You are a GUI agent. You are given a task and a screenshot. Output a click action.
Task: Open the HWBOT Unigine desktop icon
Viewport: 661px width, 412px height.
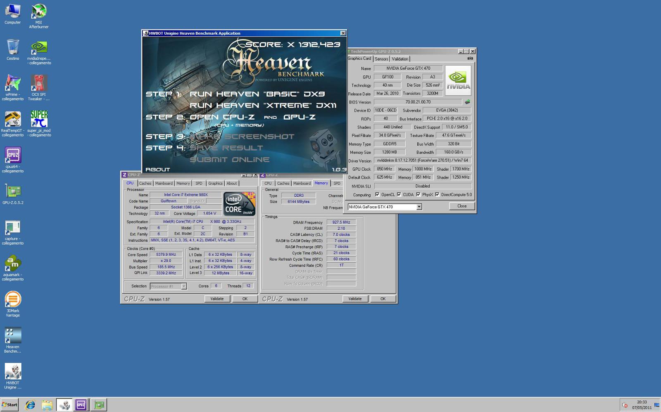coord(13,376)
